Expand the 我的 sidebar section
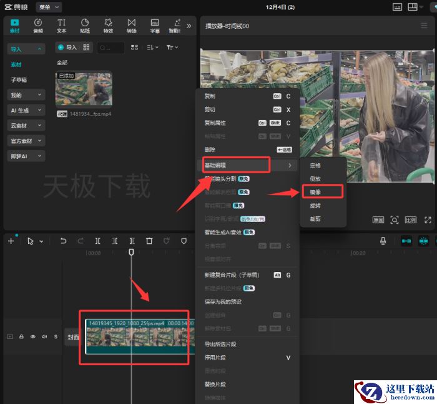 pyautogui.click(x=26, y=95)
